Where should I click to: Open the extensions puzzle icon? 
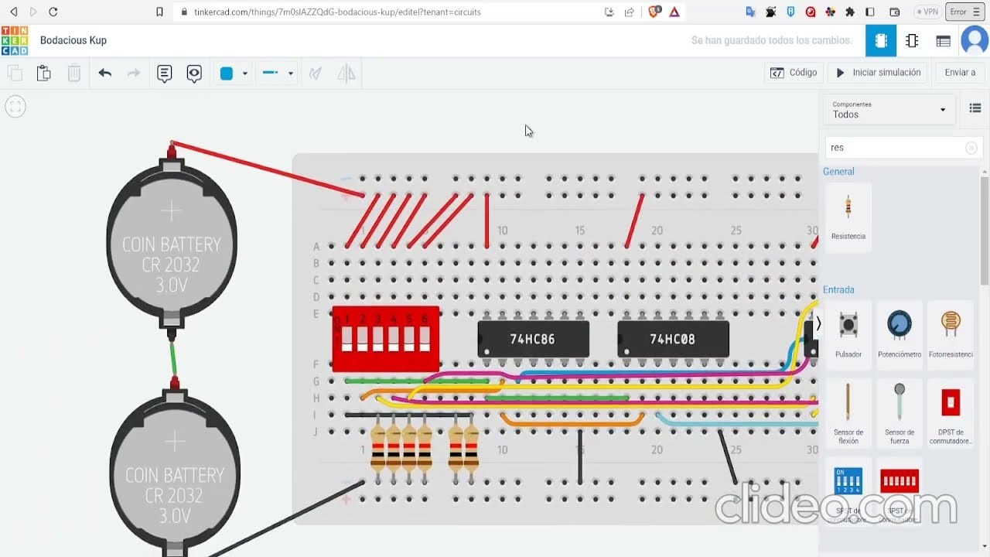(x=850, y=12)
